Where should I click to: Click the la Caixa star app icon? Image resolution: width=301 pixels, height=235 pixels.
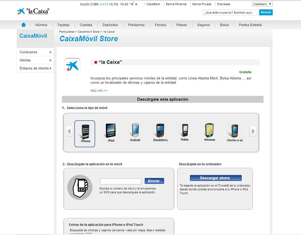pos(72,66)
